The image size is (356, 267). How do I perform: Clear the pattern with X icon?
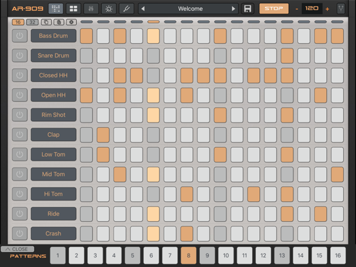[72, 22]
